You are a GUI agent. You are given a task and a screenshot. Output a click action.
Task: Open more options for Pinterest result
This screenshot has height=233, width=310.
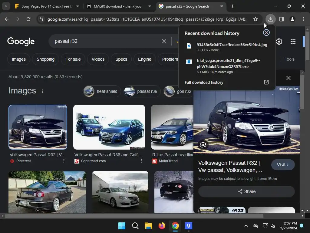[64, 161]
